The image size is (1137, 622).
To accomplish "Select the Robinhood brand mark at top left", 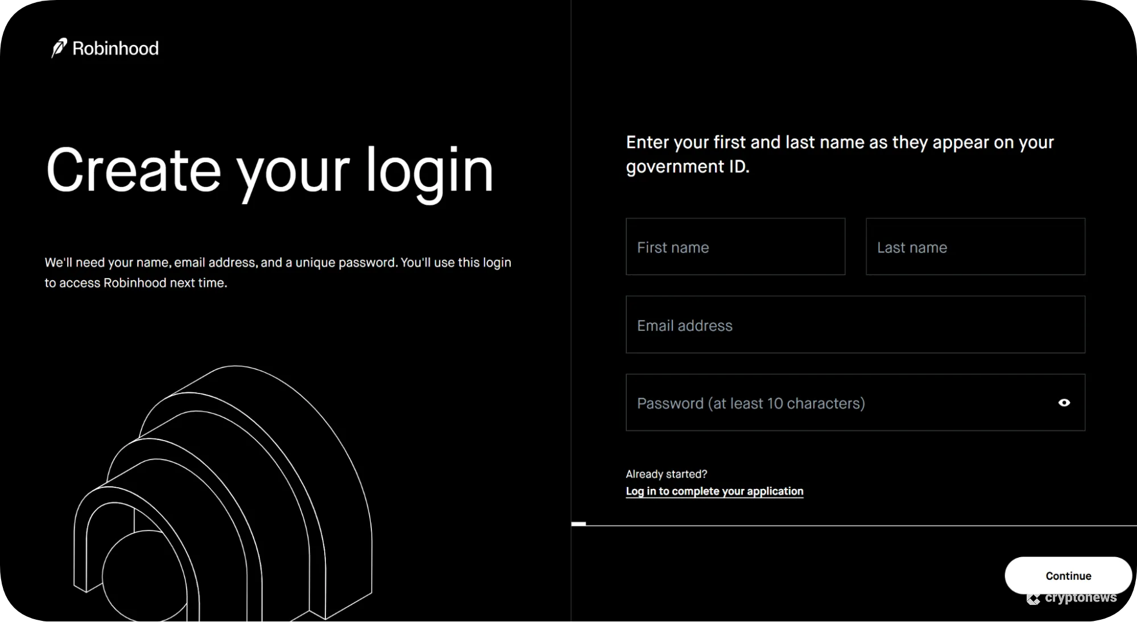I will 105,48.
